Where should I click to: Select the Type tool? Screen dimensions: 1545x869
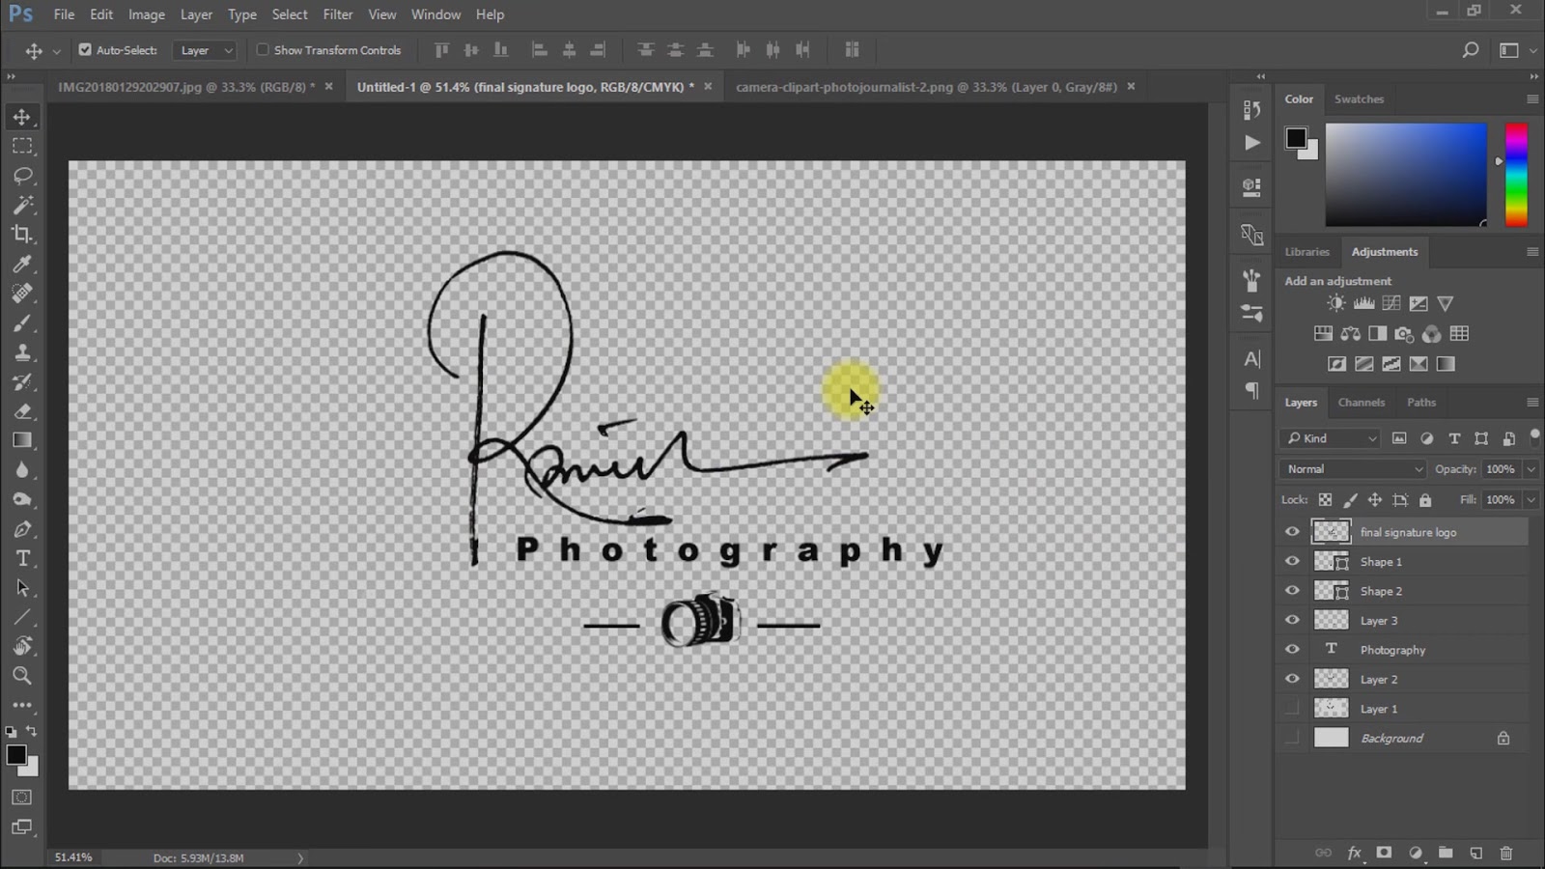23,558
